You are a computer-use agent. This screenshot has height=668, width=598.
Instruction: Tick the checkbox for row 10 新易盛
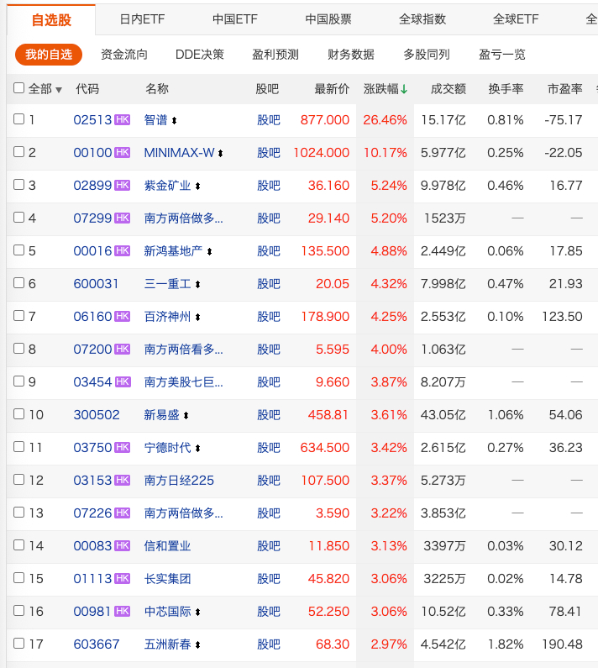point(18,413)
